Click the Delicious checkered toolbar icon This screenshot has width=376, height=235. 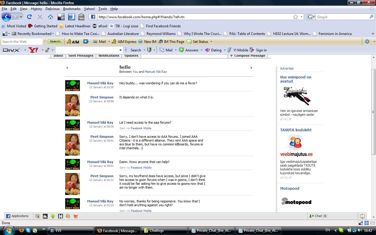point(61,17)
